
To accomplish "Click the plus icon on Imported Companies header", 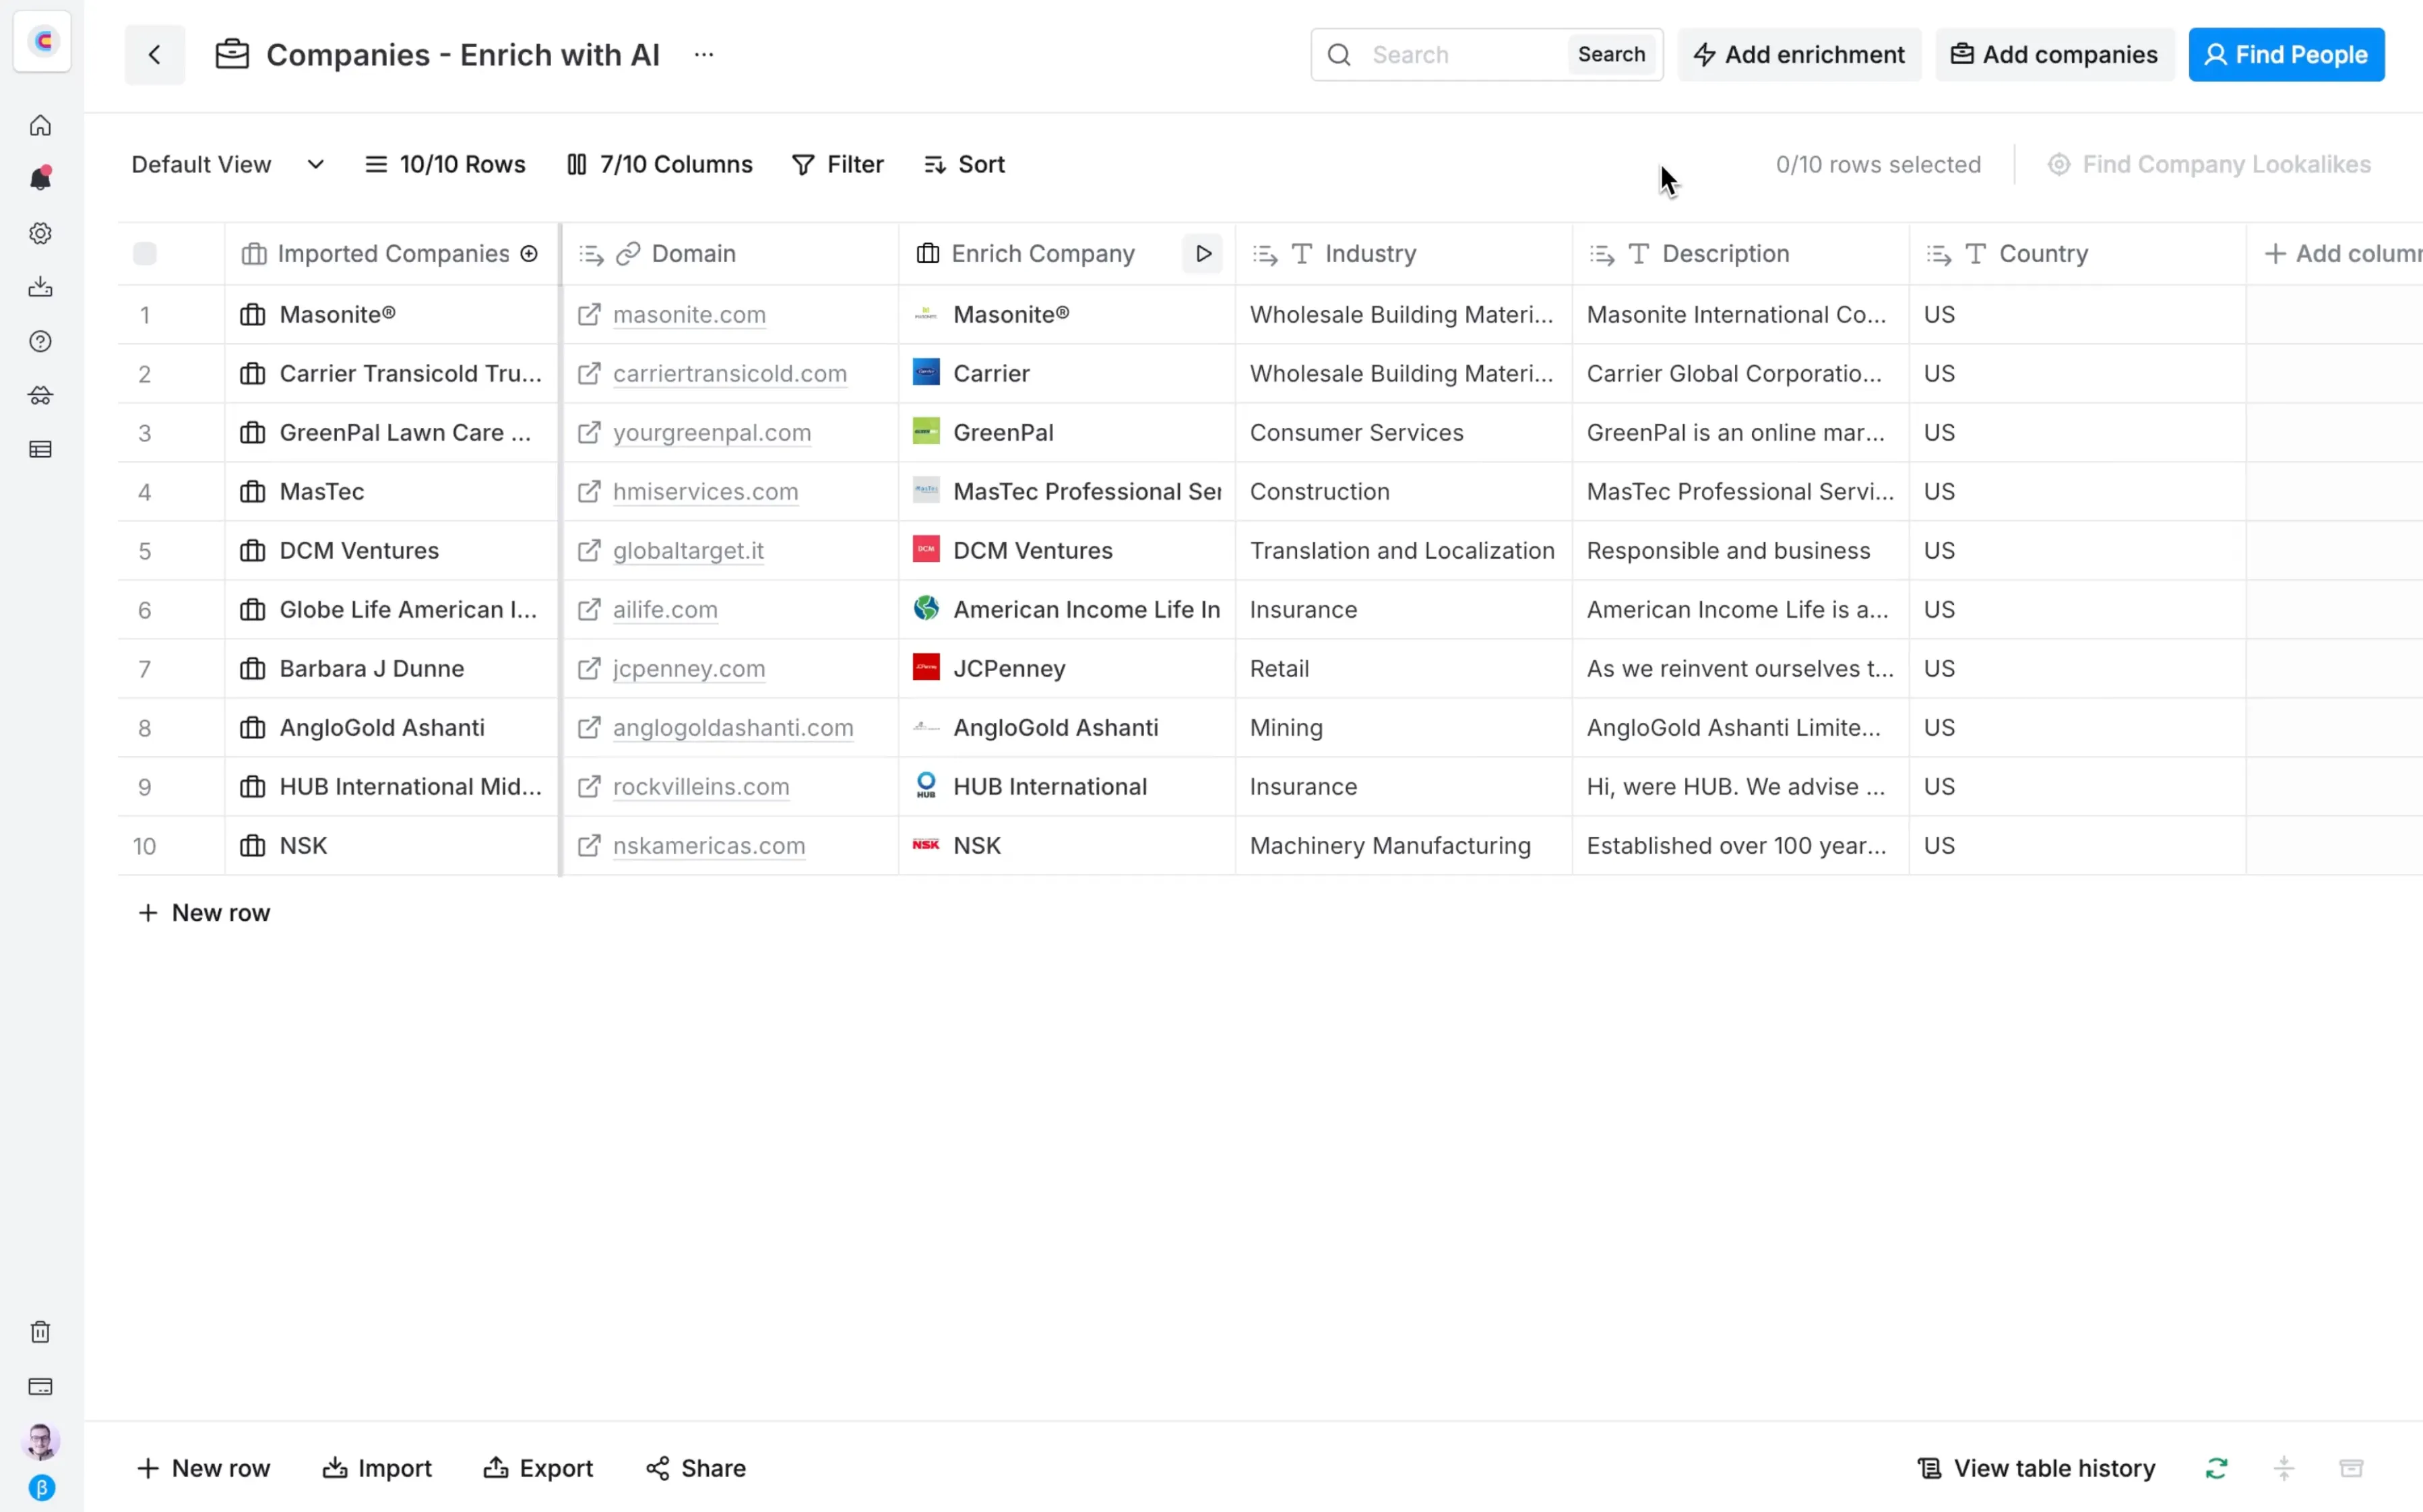I will click(x=529, y=254).
